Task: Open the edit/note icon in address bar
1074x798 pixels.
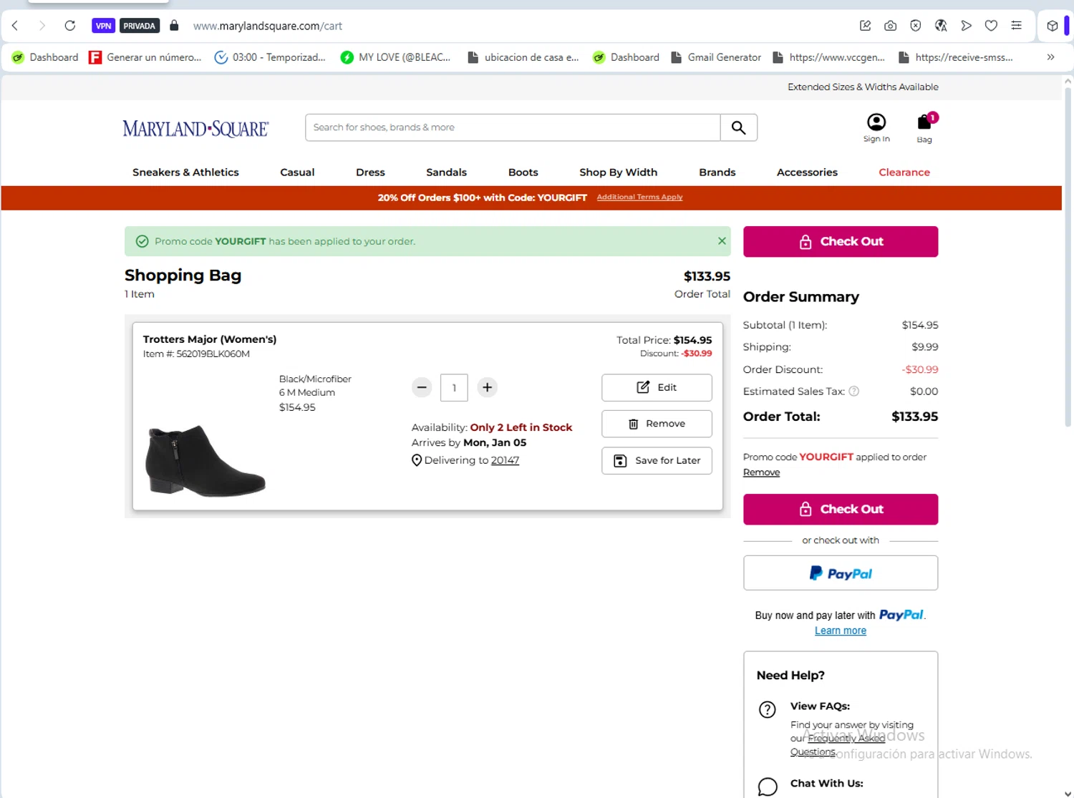Action: 865,26
